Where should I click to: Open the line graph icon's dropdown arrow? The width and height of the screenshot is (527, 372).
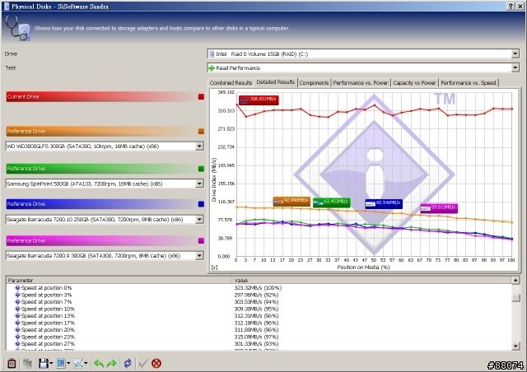click(86, 363)
